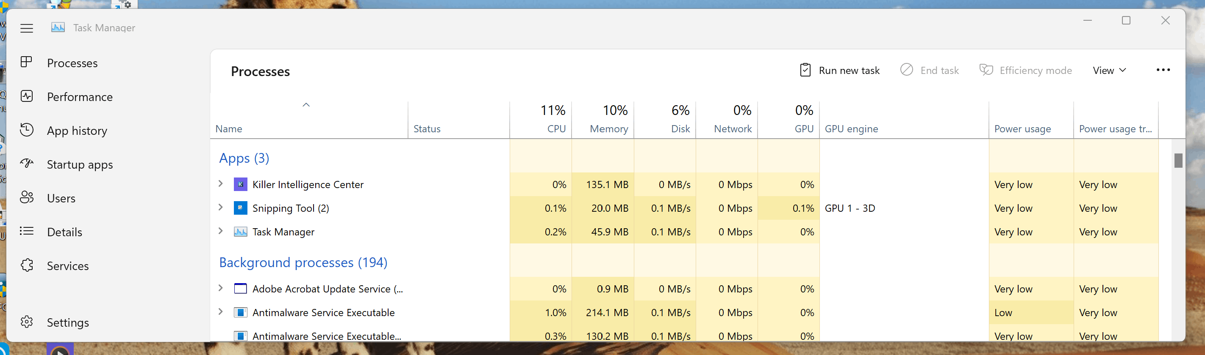Click the Snipping Tool app icon
Screen dimensions: 1205x355
point(240,208)
